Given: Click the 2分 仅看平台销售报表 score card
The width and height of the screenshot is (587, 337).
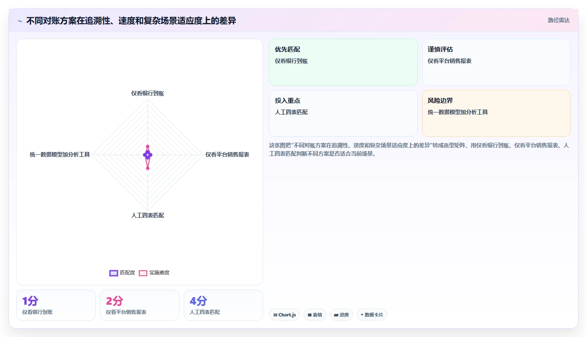Looking at the screenshot, I should (140, 305).
